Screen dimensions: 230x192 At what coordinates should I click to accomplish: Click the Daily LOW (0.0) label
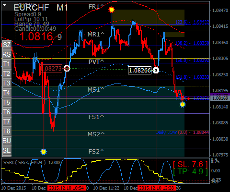click(182, 132)
